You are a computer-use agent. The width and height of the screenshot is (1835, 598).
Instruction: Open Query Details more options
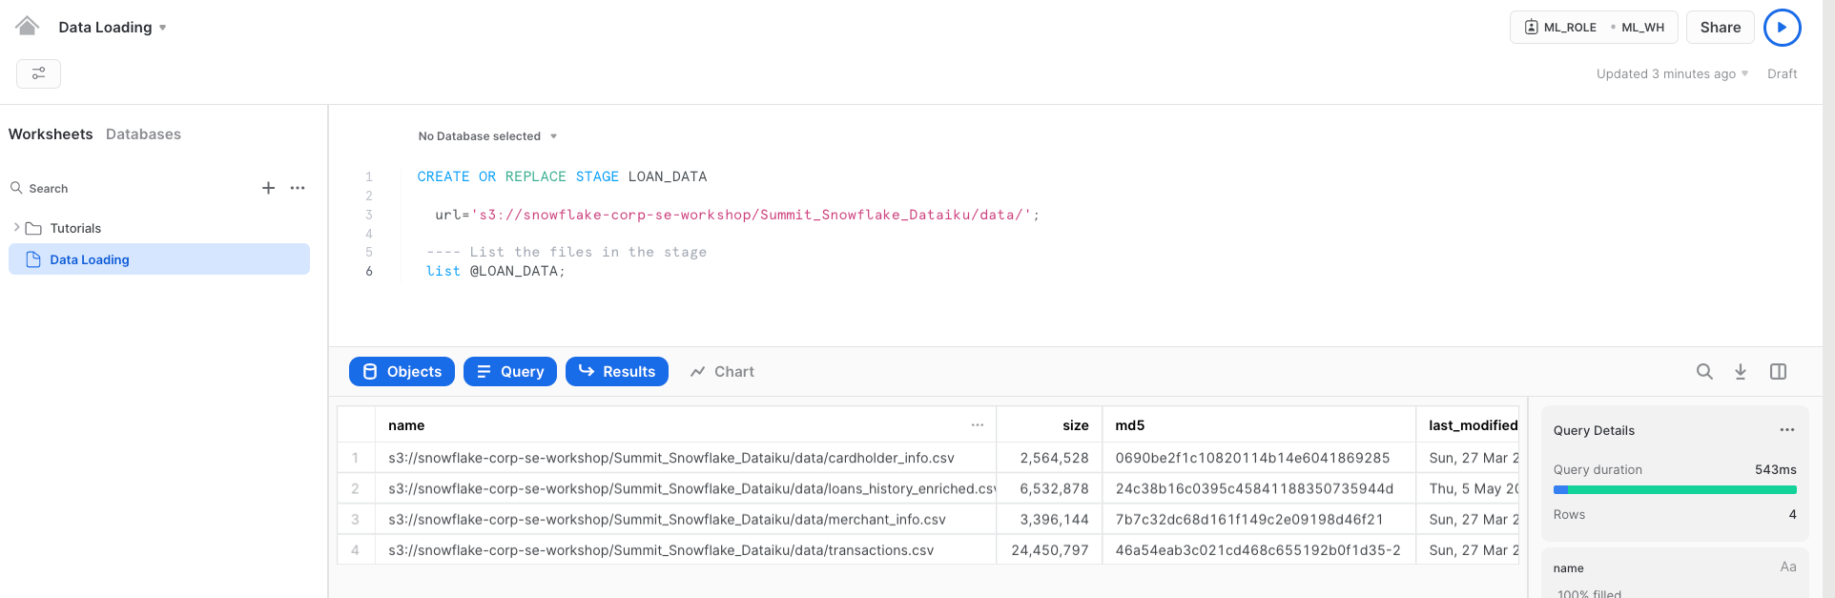pos(1786,430)
